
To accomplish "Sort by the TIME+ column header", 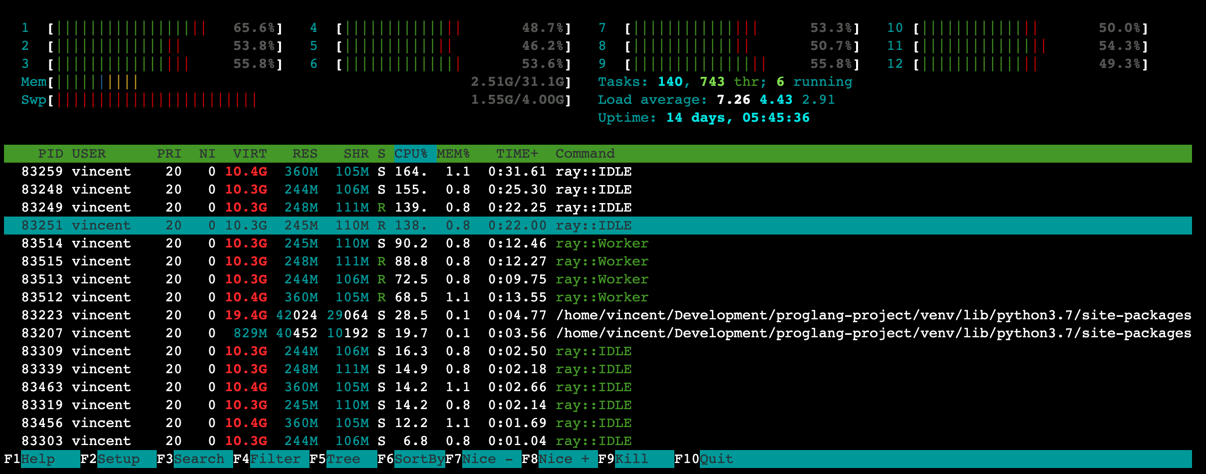I will [517, 154].
